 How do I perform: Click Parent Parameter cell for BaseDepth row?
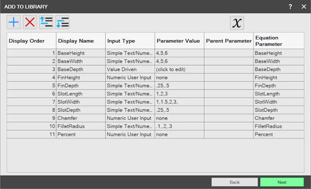[x=229, y=69]
